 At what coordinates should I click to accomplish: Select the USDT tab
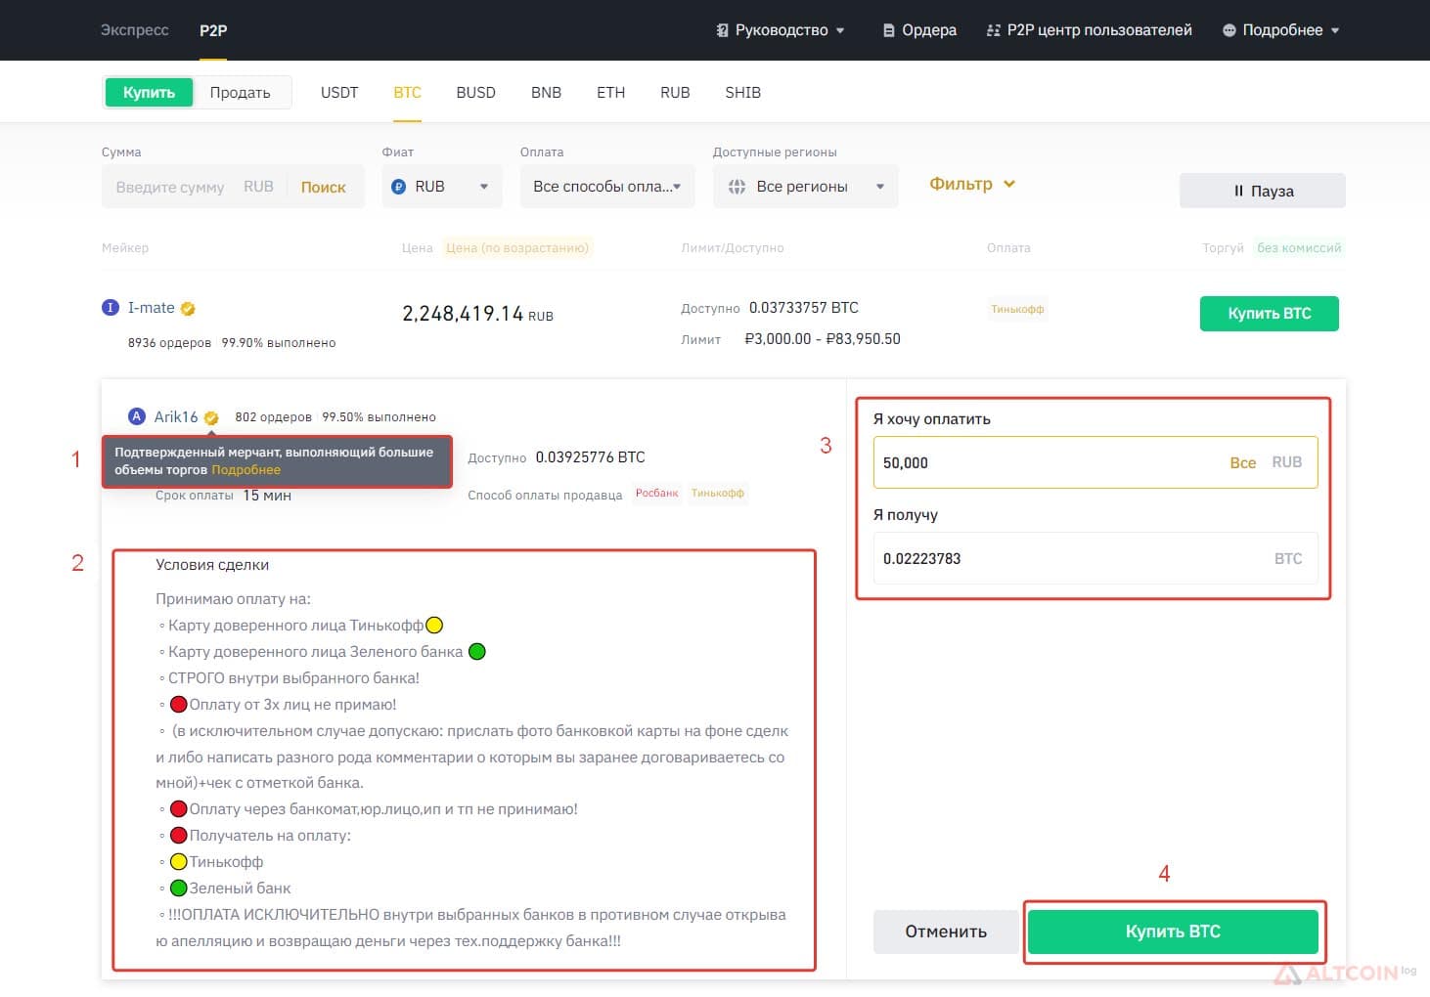pos(339,93)
